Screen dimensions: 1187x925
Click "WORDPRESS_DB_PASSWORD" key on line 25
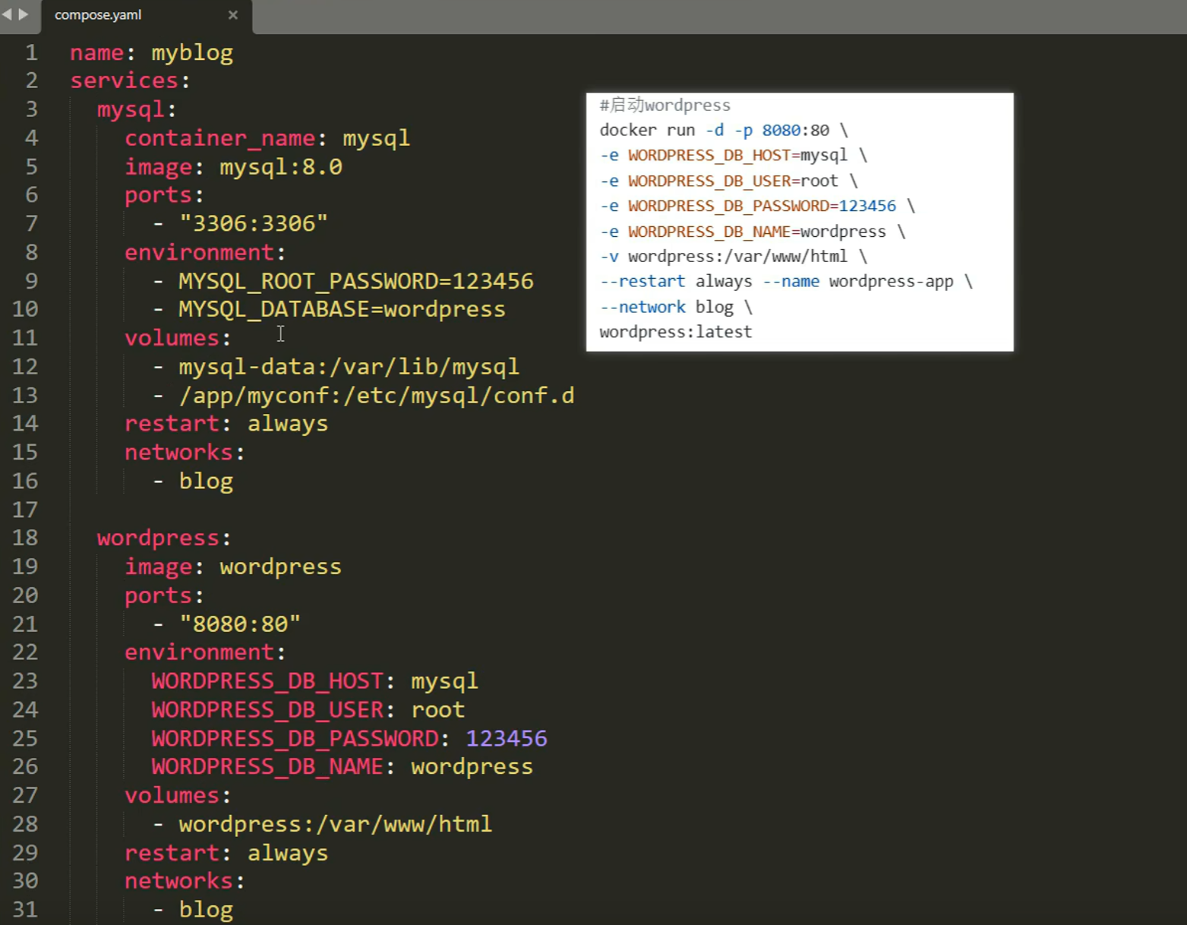(x=295, y=738)
